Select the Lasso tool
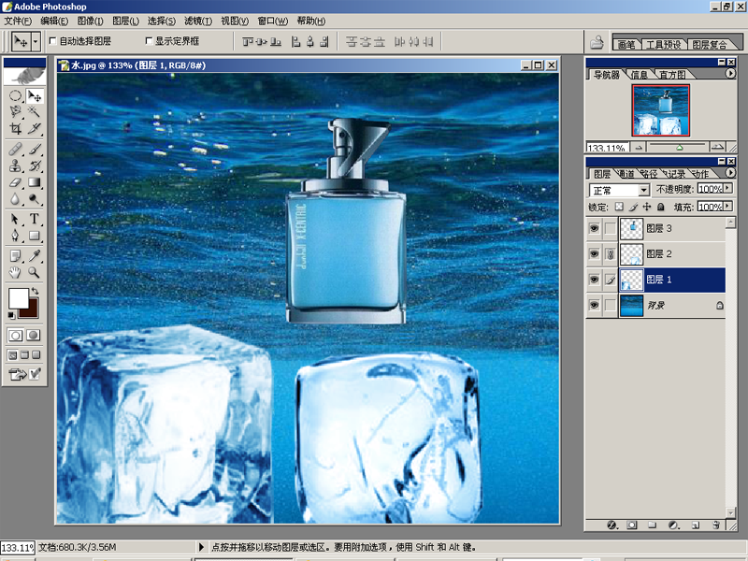Viewport: 748px width, 561px height. pos(16,111)
